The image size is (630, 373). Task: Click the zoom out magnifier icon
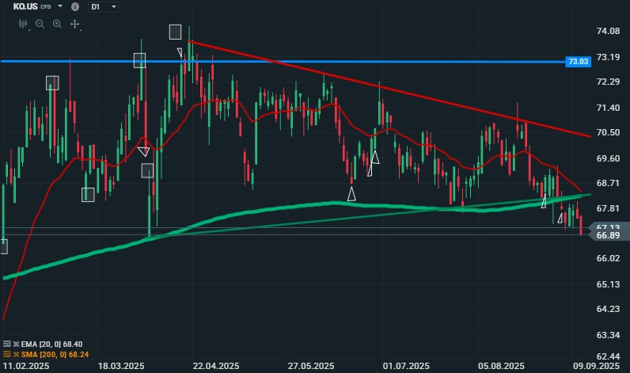(40, 24)
